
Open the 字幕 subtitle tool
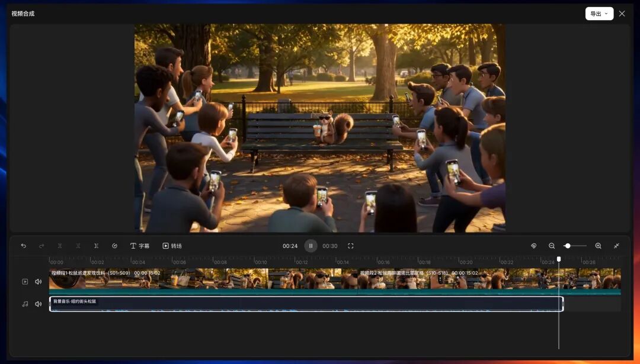[140, 246]
